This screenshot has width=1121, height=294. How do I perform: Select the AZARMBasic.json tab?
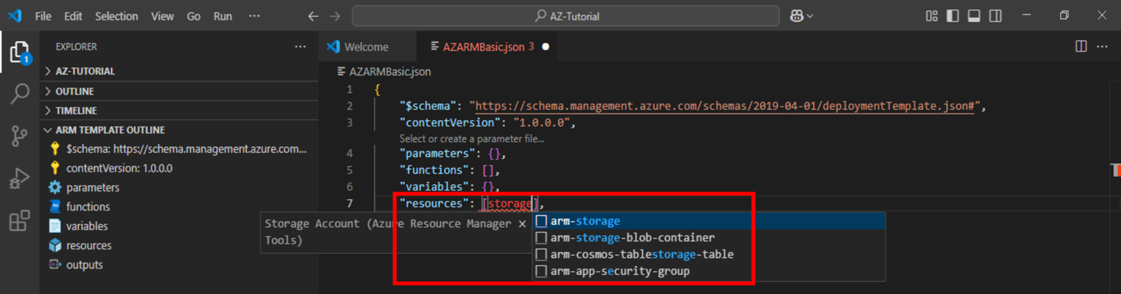[488, 47]
